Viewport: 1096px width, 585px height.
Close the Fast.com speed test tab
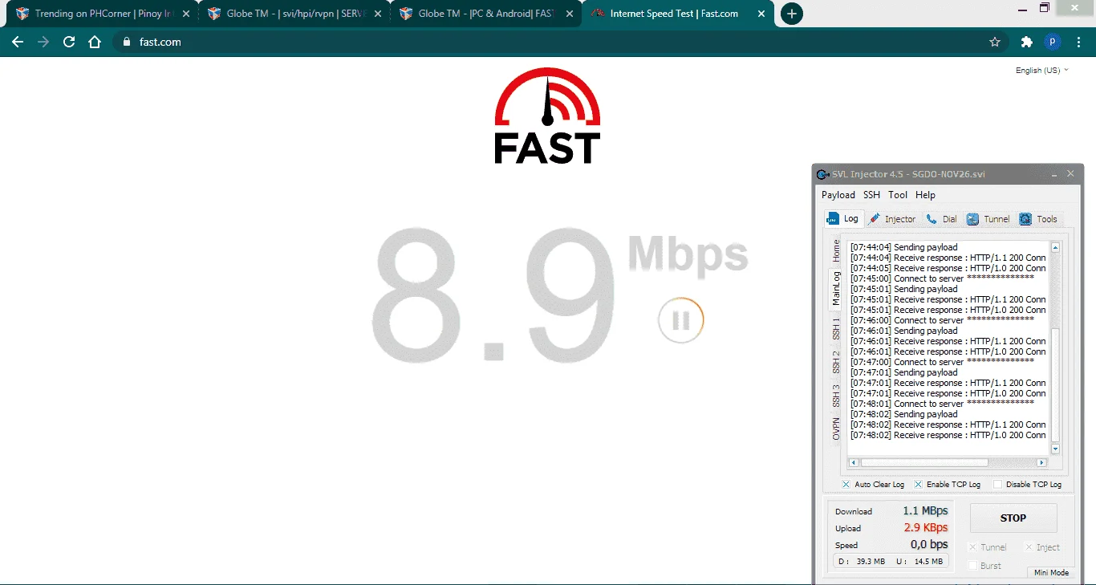click(x=760, y=14)
